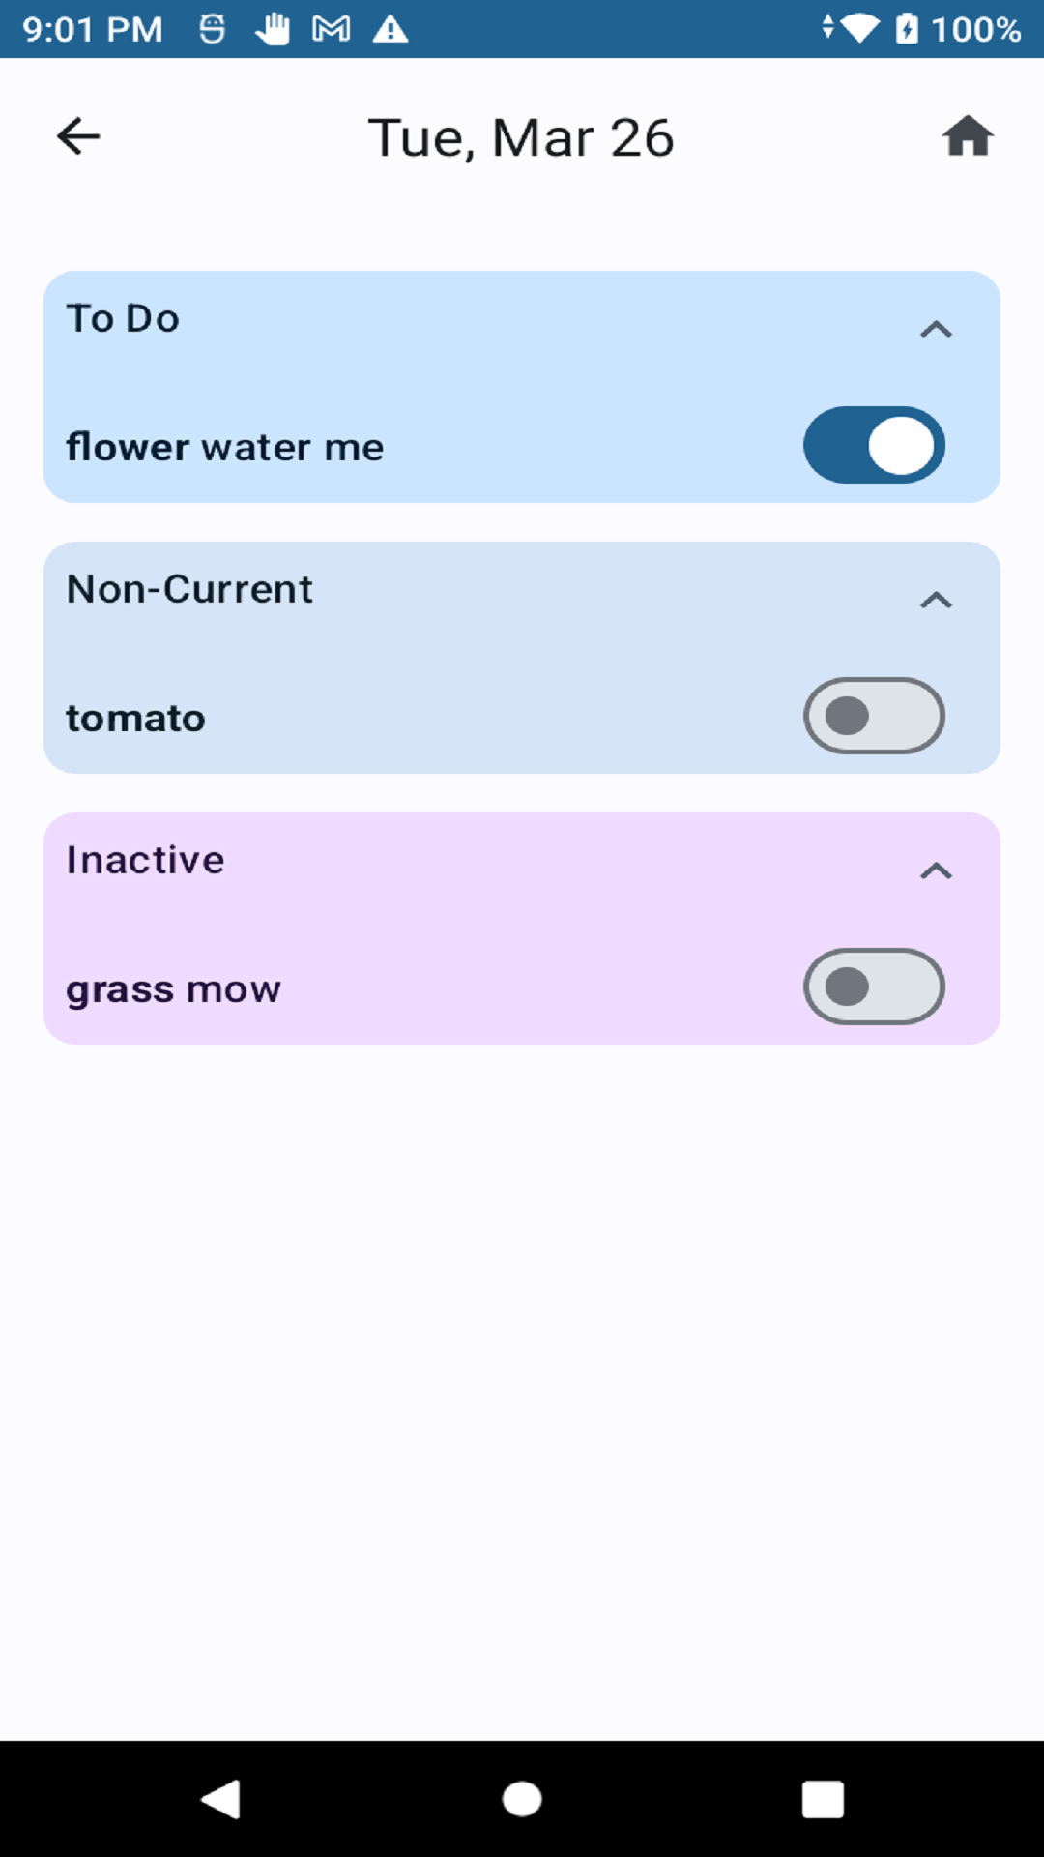Tap the battery status icon

907,29
